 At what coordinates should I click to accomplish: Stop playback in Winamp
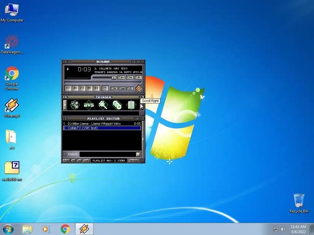[x=90, y=88]
